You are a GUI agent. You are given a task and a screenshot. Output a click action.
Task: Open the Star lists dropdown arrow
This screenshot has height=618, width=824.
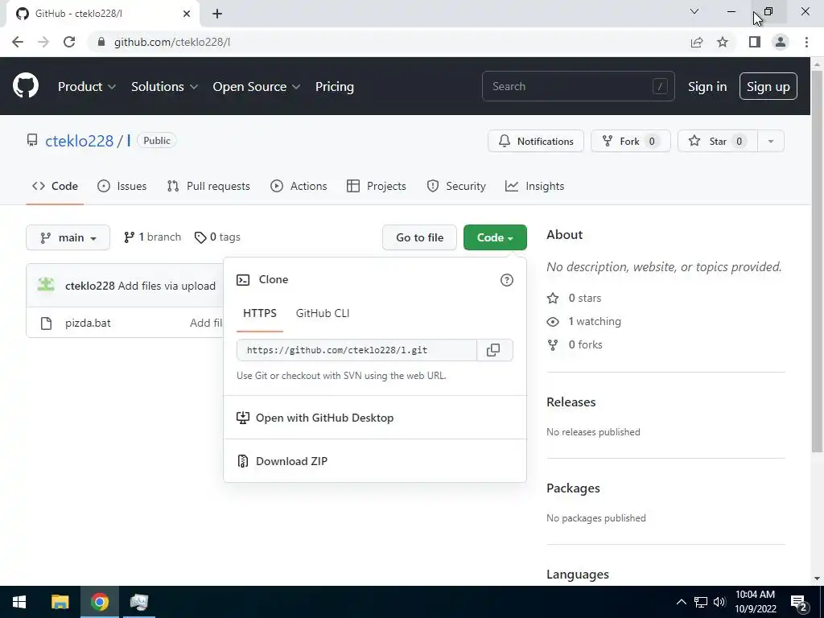[x=770, y=141]
